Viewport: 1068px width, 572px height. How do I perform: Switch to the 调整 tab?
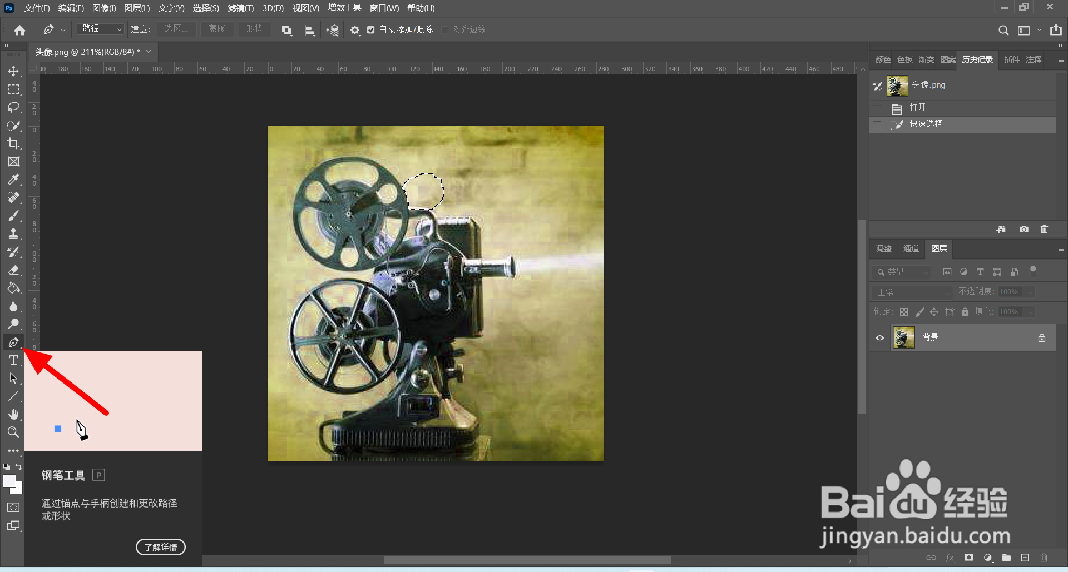point(883,248)
